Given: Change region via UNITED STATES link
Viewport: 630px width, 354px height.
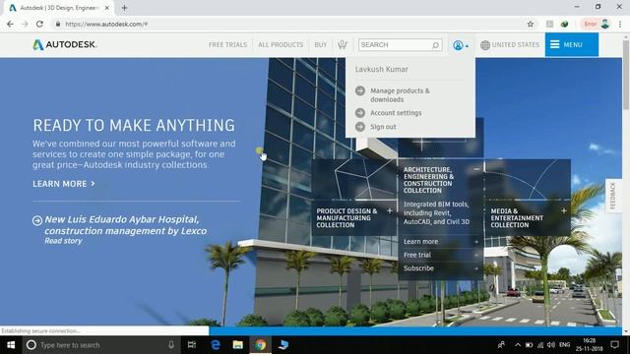Looking at the screenshot, I should 516,44.
